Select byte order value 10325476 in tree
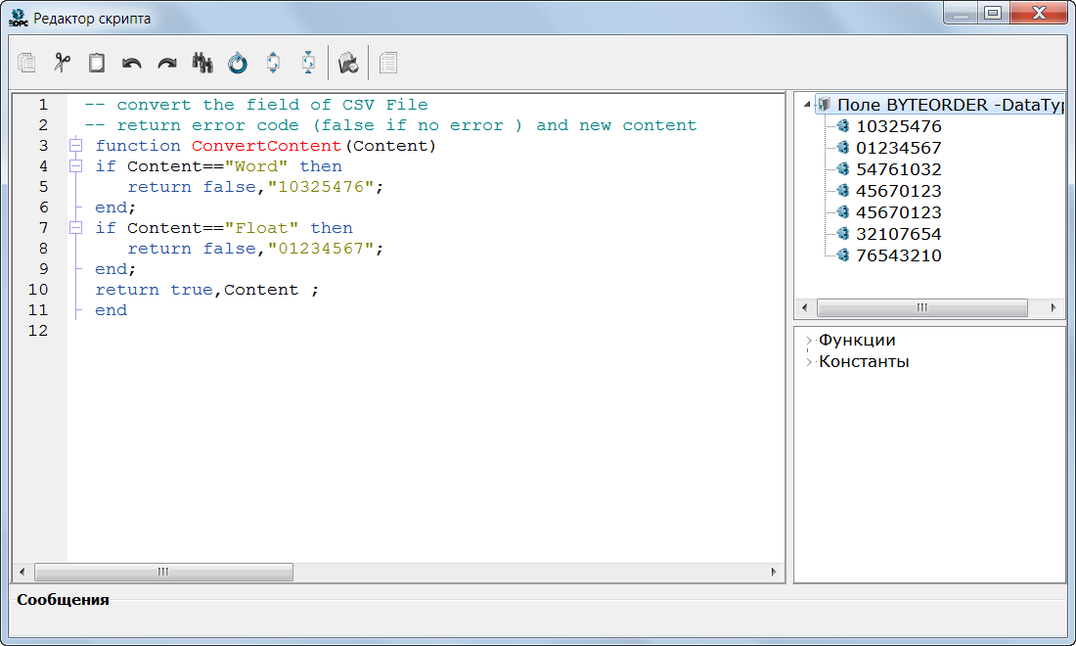This screenshot has height=646, width=1076. coord(898,126)
